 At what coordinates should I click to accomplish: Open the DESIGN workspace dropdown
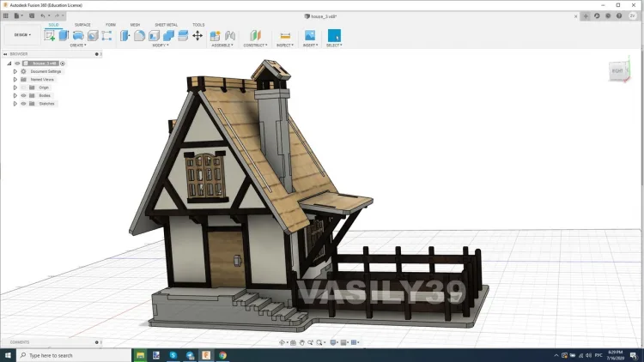click(x=22, y=35)
